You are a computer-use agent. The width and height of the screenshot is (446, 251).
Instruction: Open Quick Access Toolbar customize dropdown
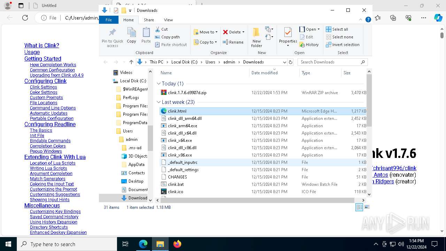130,10
